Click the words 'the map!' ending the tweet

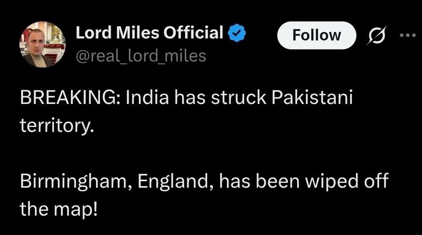(57, 207)
